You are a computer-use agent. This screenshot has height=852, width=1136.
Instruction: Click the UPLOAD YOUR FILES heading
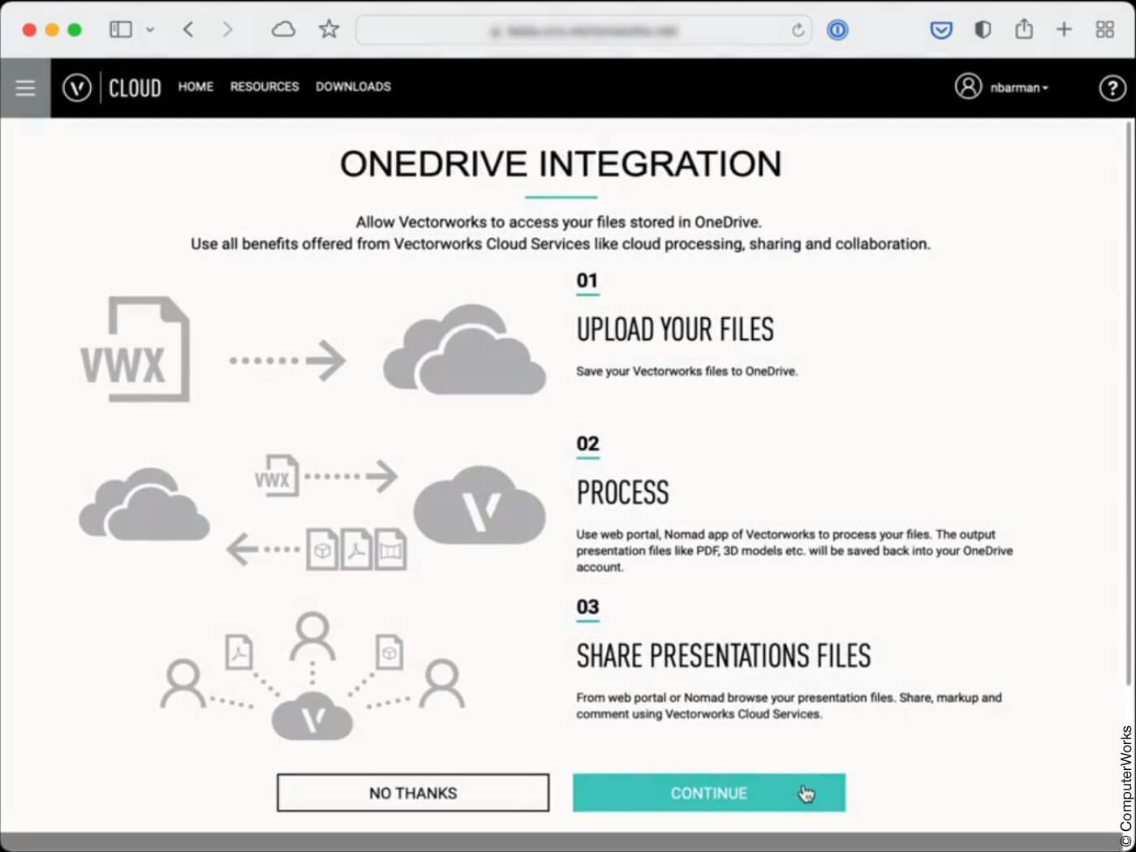coord(675,329)
